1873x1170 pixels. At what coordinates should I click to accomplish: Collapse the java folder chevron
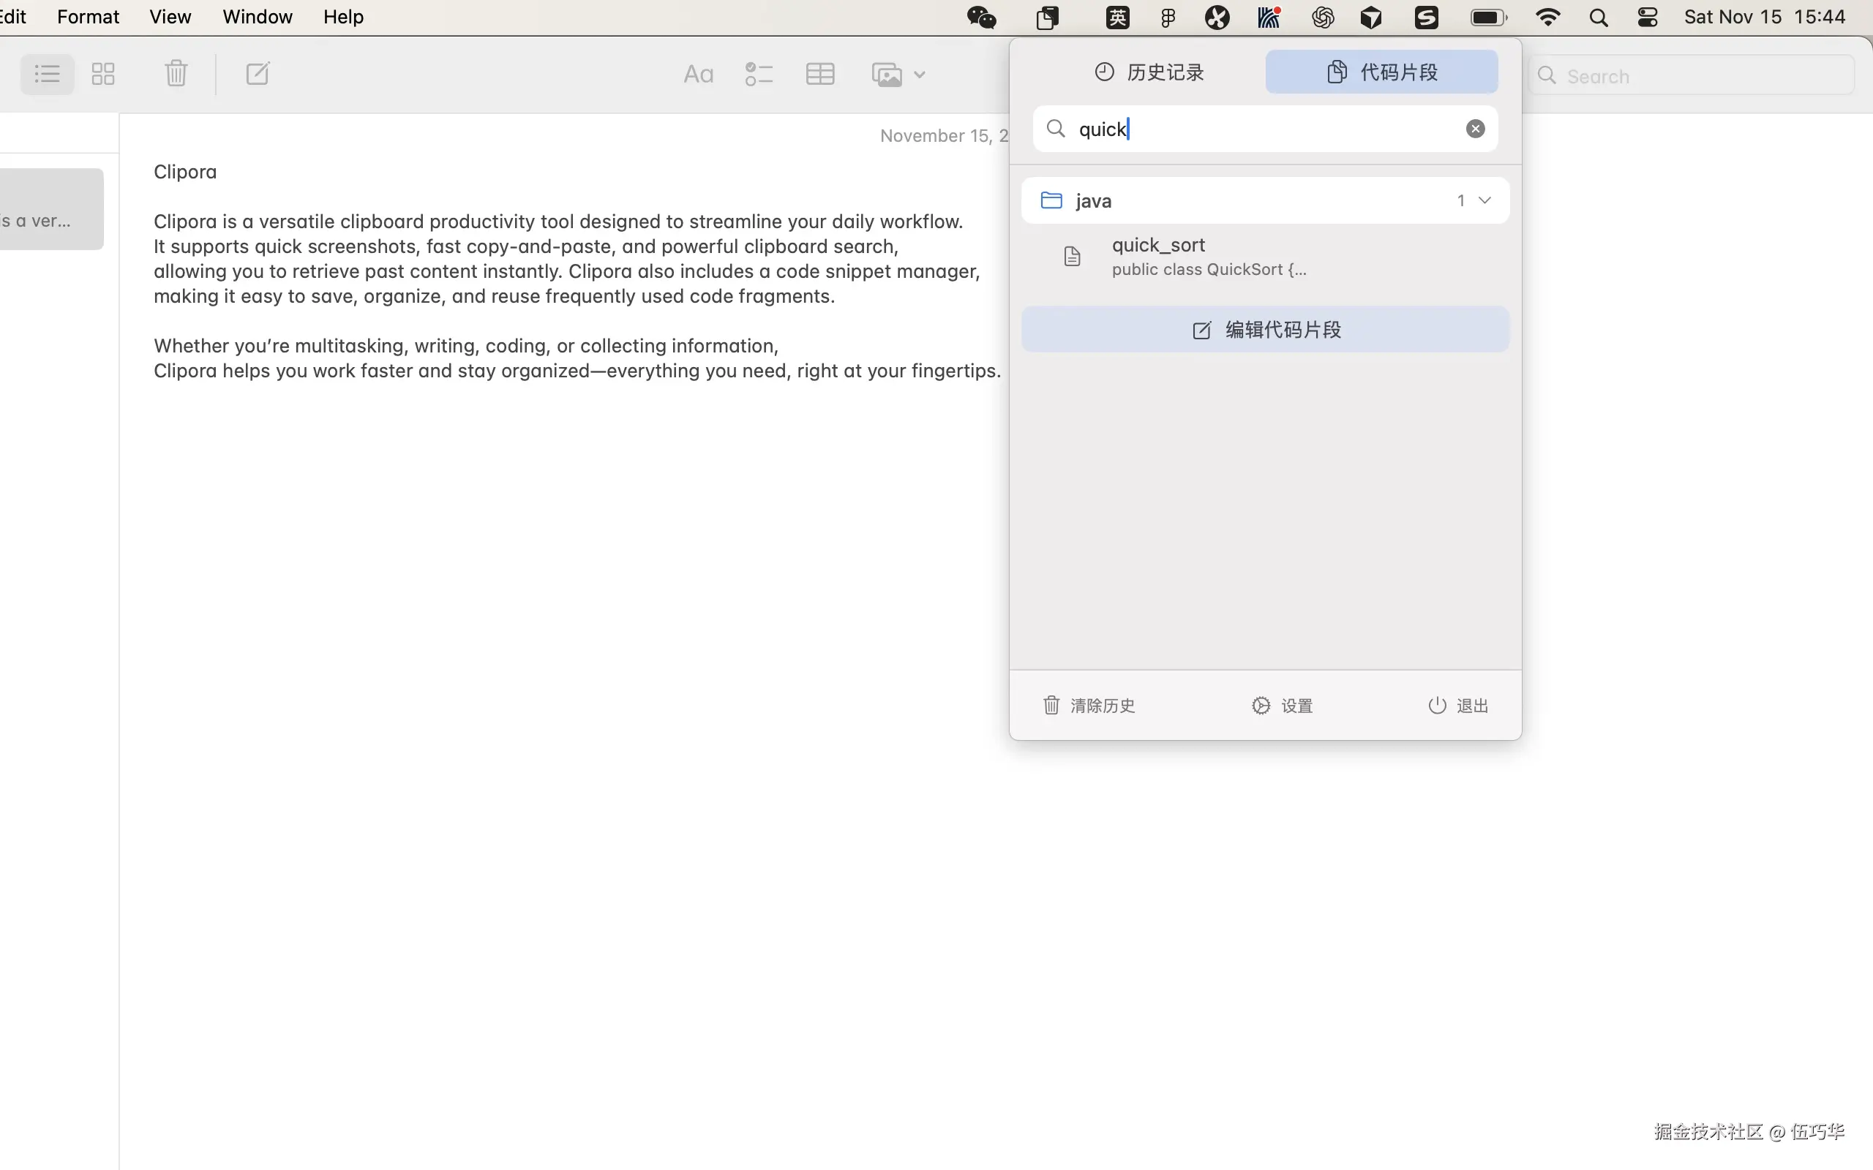pyautogui.click(x=1484, y=200)
